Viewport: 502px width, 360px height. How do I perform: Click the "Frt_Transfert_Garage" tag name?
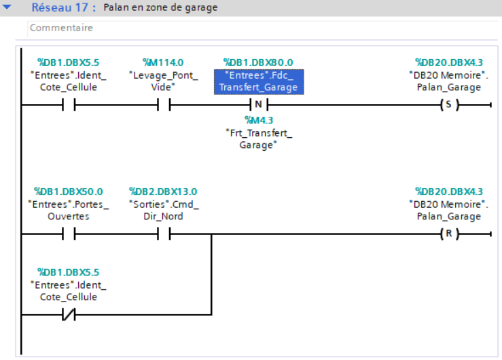point(258,139)
